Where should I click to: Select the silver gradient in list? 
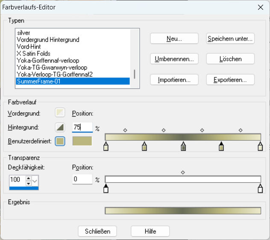pyautogui.click(x=73, y=33)
